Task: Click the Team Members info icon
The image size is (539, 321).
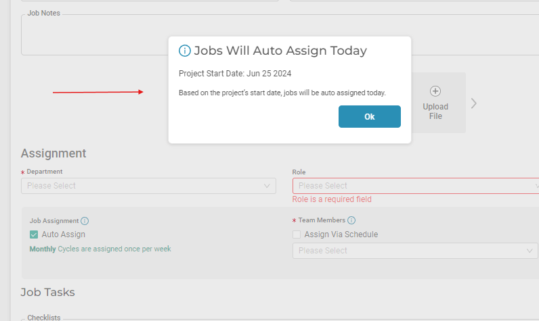Action: [x=351, y=220]
